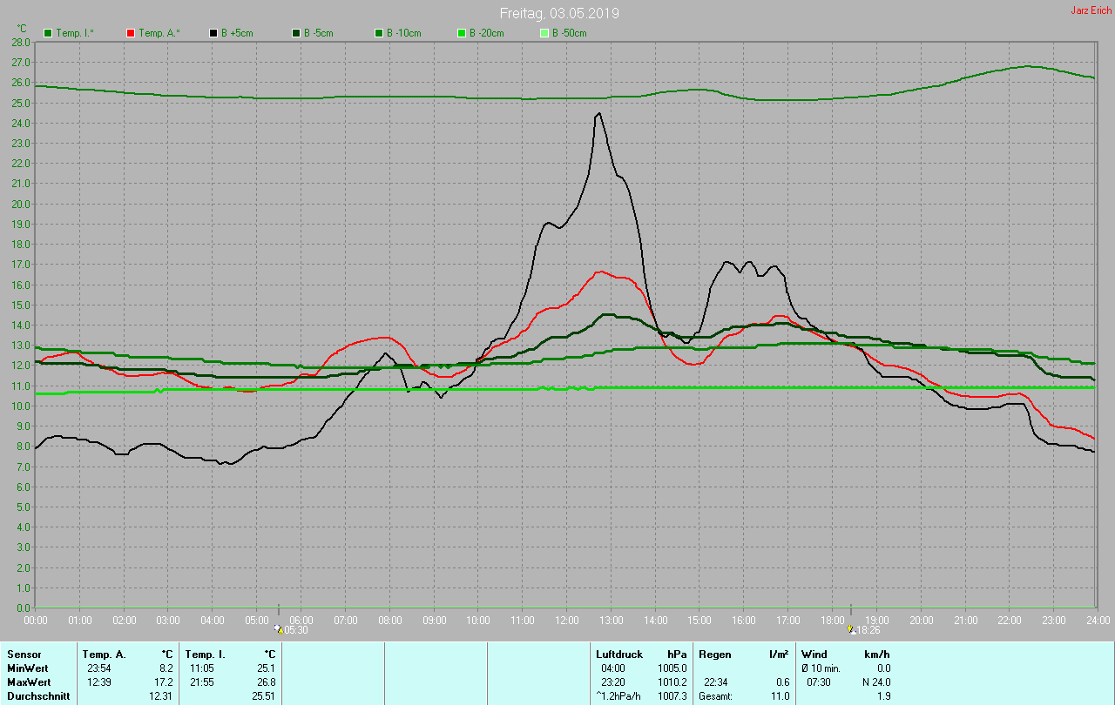The image size is (1115, 705).
Task: Toggle the B -50cm series label
Action: tap(571, 33)
